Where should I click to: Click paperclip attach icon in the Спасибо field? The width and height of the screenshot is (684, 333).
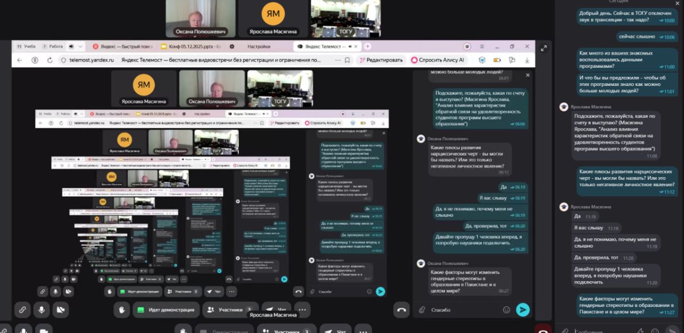click(422, 310)
